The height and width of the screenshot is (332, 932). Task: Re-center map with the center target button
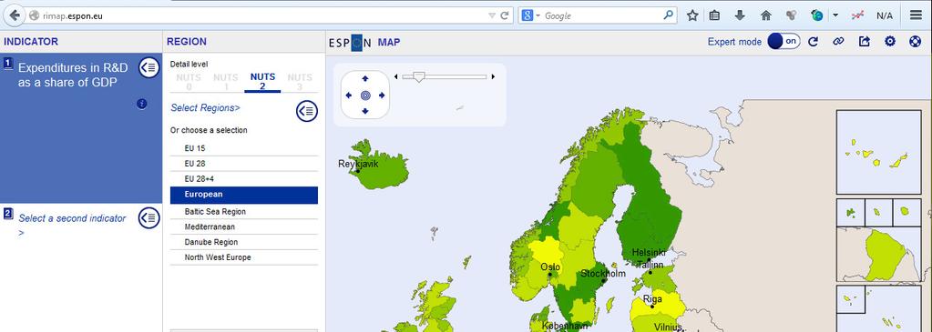click(365, 95)
